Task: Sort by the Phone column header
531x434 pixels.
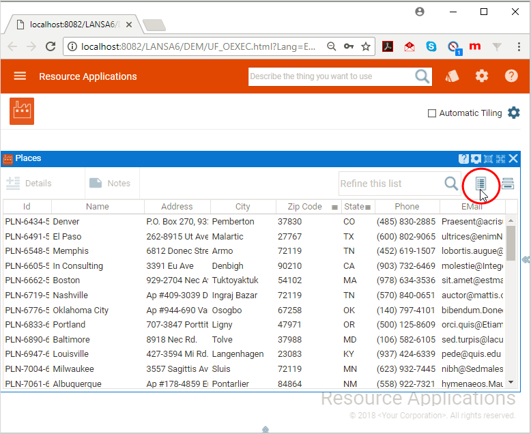Action: pyautogui.click(x=407, y=207)
